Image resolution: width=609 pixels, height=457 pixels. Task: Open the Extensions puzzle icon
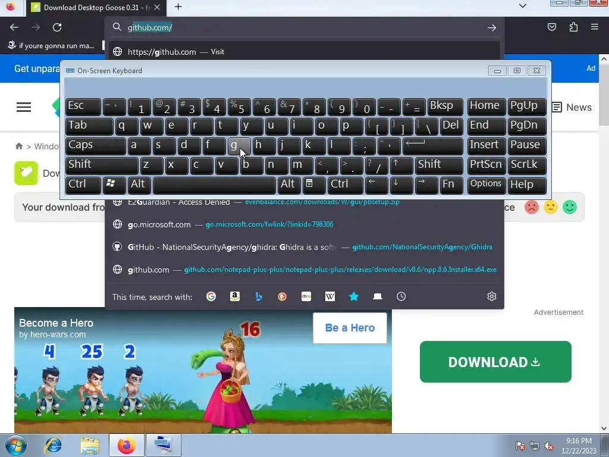click(573, 27)
